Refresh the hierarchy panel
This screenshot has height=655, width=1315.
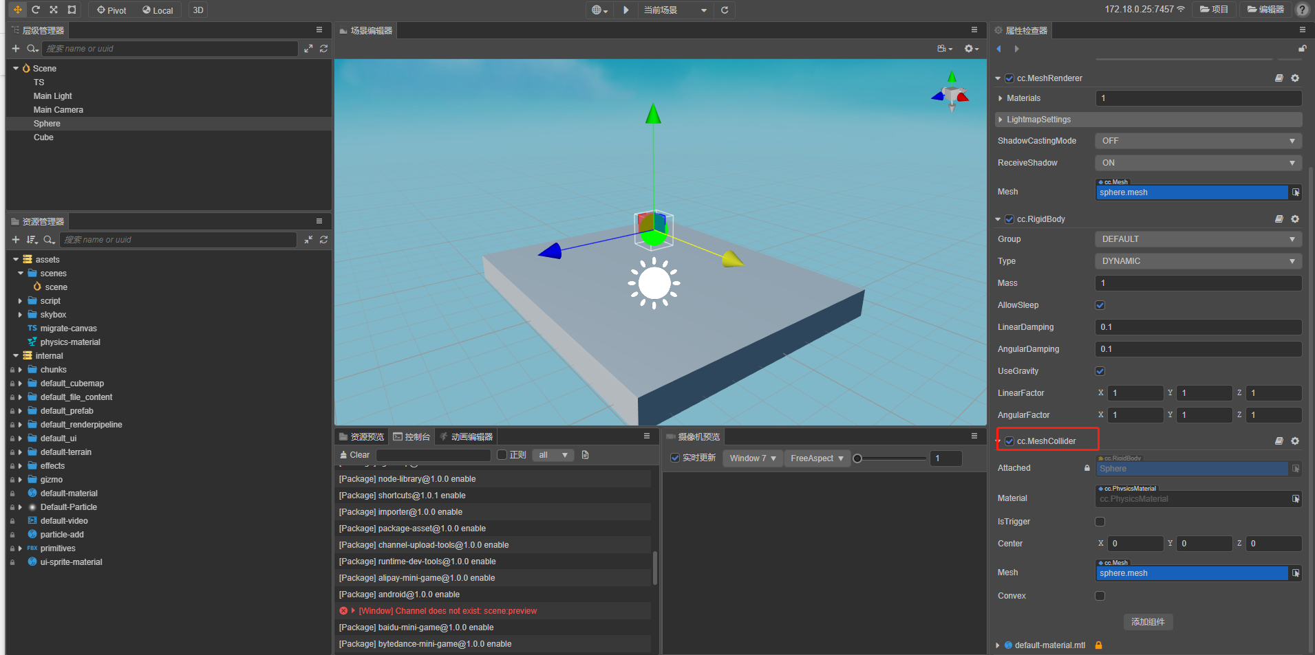tap(323, 49)
